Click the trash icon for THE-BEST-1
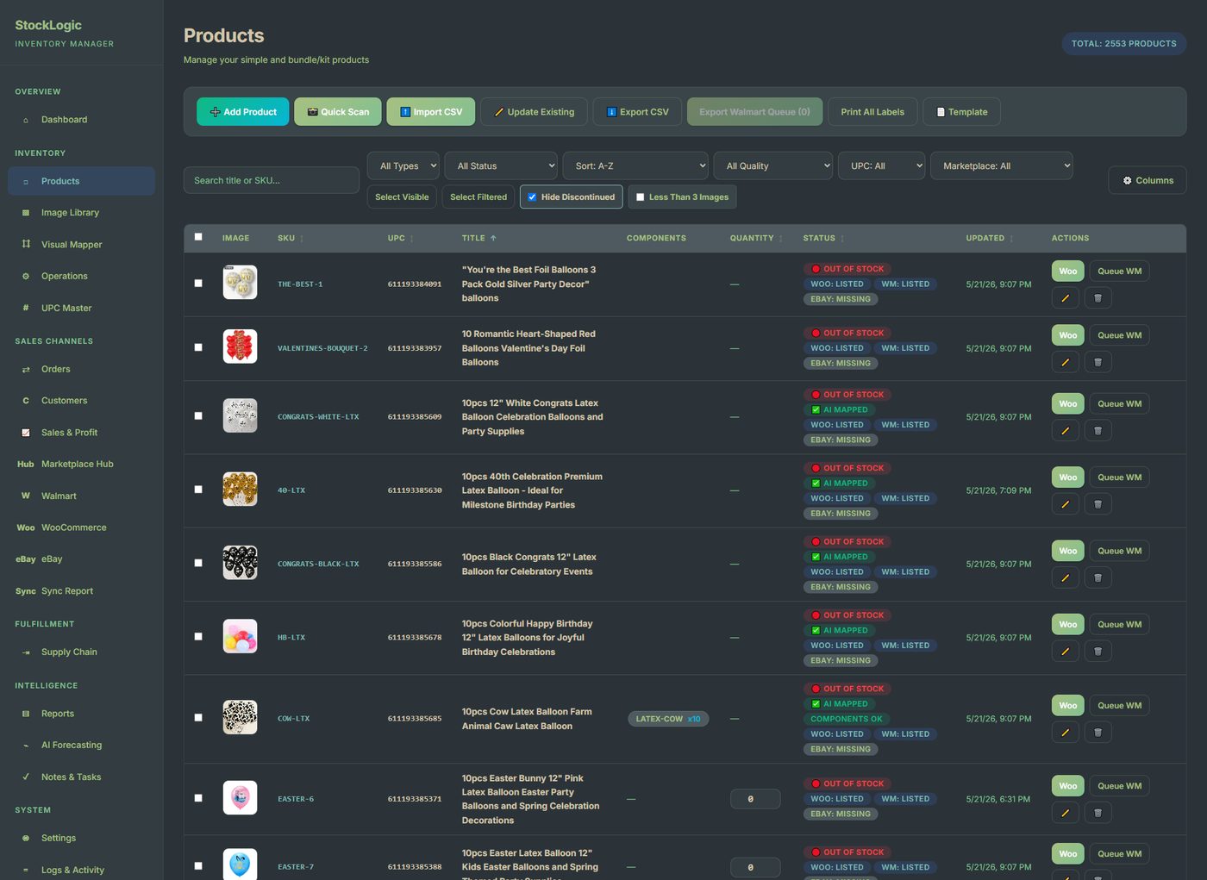 tap(1098, 298)
